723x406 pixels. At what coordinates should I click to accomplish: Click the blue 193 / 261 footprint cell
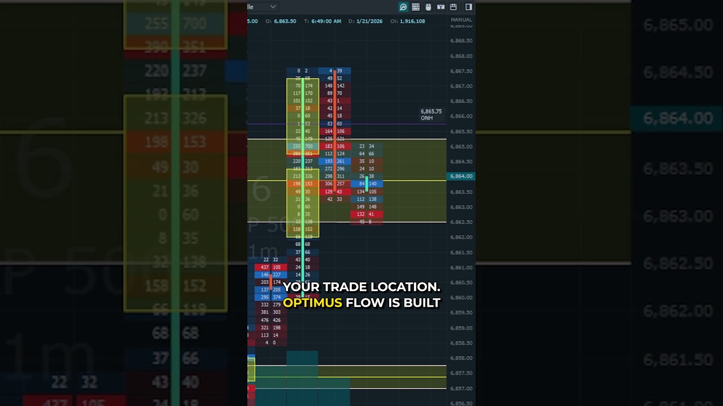point(334,161)
